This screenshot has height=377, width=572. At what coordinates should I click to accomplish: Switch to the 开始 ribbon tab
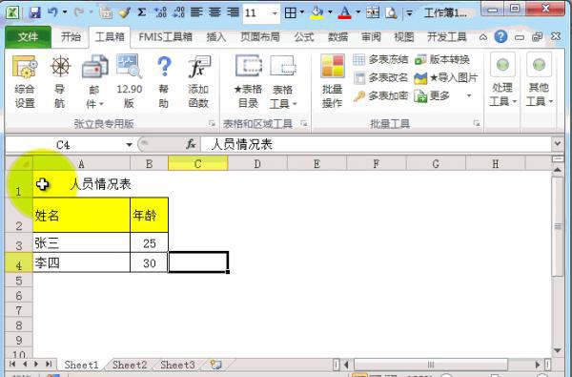pyautogui.click(x=71, y=37)
